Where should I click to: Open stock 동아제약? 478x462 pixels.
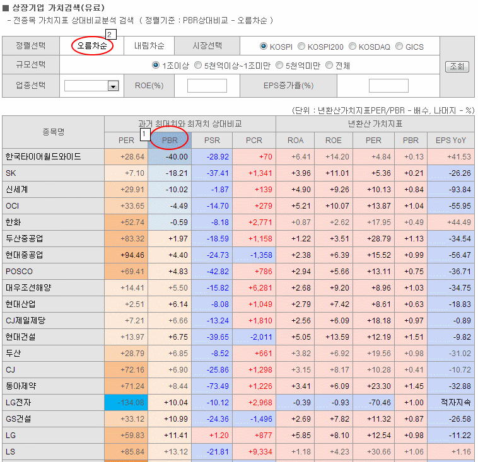pyautogui.click(x=21, y=386)
